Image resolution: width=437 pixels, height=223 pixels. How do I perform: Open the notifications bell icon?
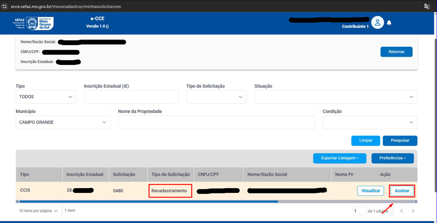[x=389, y=23]
